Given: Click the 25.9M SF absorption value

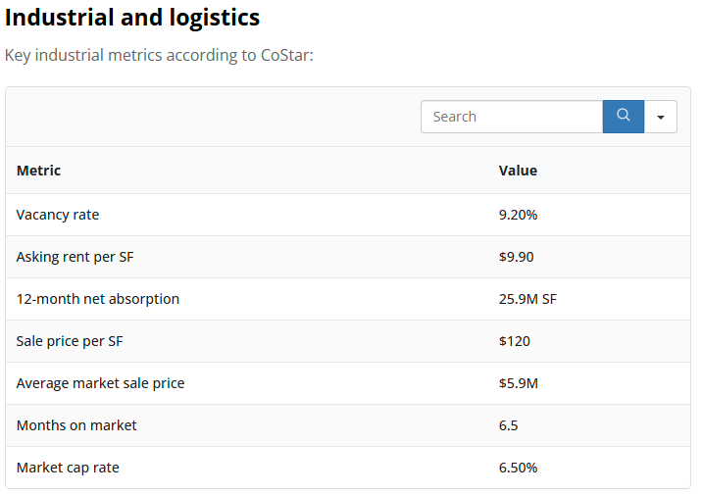Looking at the screenshot, I should click(x=527, y=299).
